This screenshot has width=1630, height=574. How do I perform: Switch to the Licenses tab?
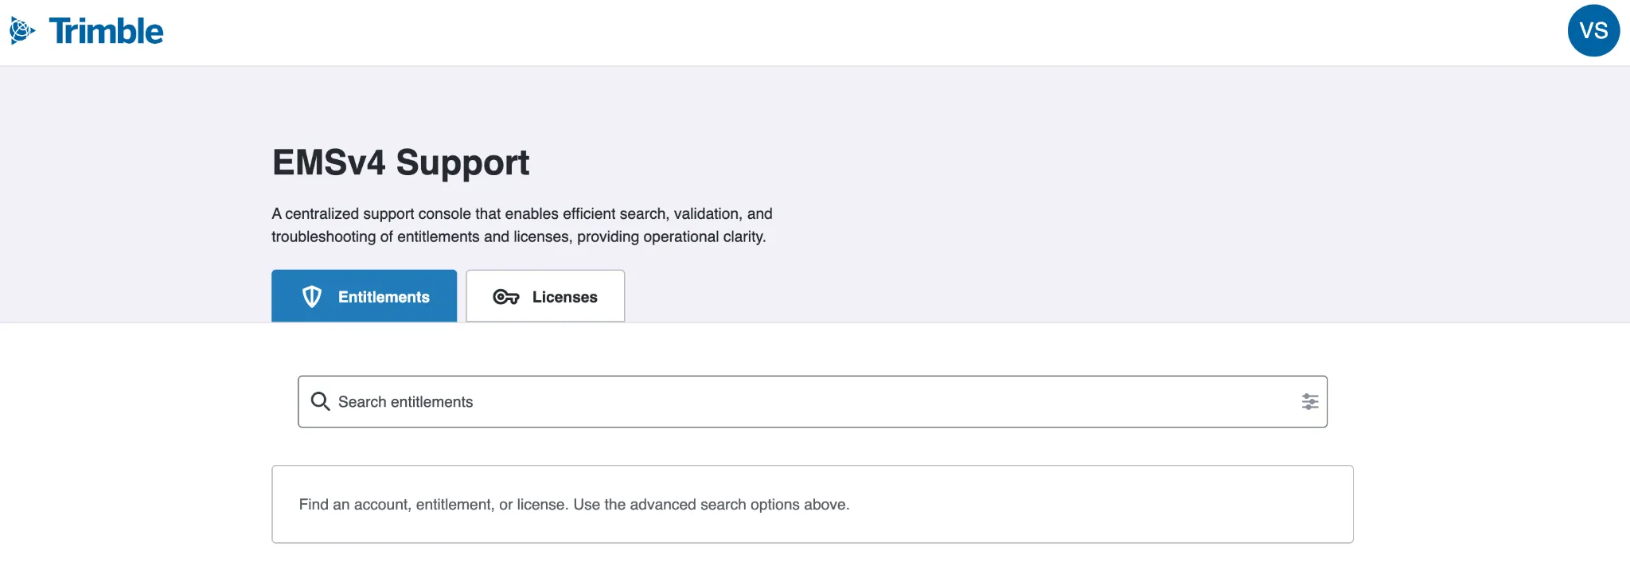pos(545,296)
